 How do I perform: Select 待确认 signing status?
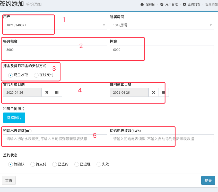(11, 164)
